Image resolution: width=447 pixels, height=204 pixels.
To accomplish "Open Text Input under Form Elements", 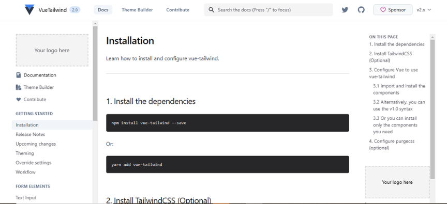I will click(x=26, y=198).
